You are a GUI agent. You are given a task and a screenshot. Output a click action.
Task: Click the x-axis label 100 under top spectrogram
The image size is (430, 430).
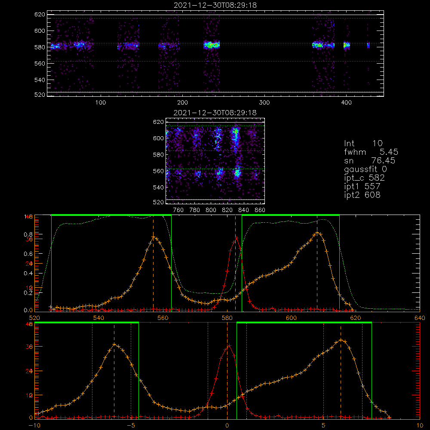tap(101, 103)
